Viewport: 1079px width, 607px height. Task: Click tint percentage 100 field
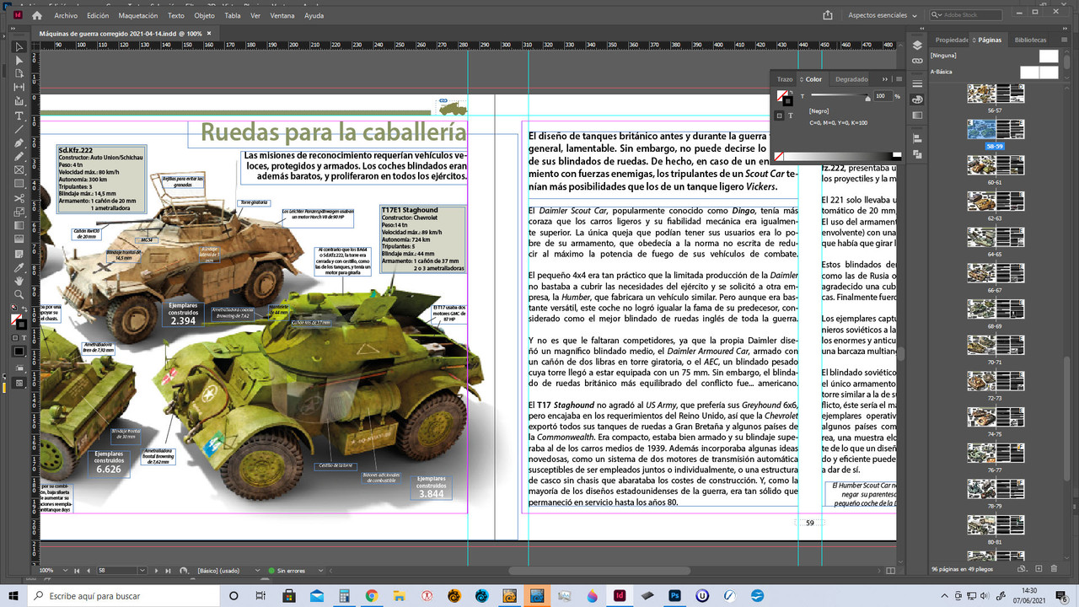[883, 96]
